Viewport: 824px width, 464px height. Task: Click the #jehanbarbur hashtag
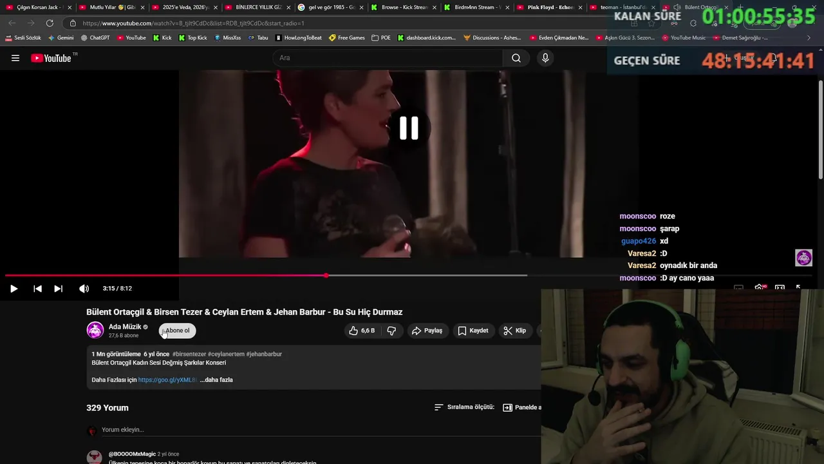click(264, 354)
